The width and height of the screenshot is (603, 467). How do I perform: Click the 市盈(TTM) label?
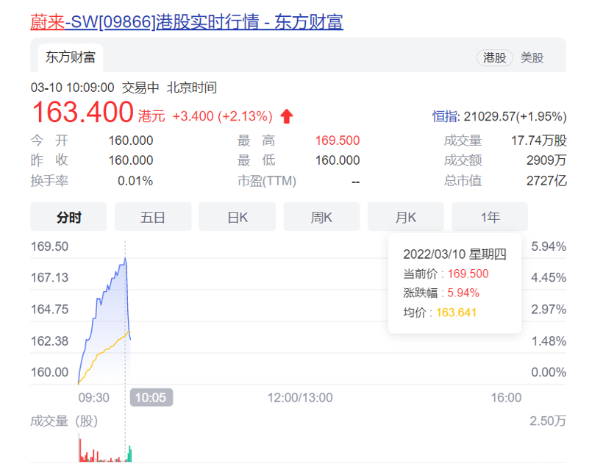[267, 180]
